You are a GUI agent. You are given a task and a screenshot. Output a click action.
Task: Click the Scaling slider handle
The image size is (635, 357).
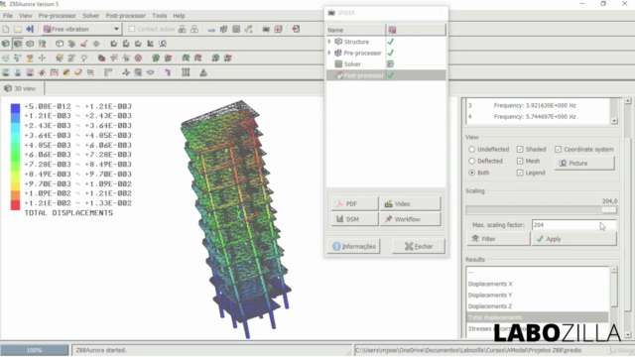click(608, 209)
